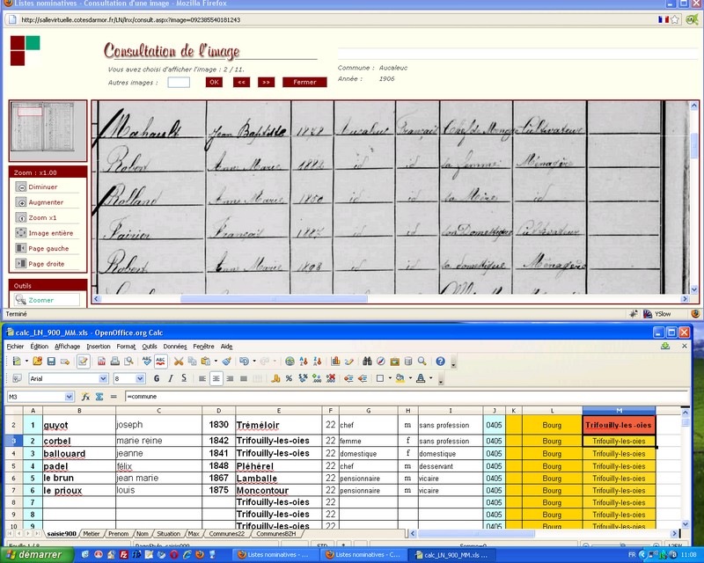
Task: Select the Image entière fit icon
Action: click(x=21, y=233)
